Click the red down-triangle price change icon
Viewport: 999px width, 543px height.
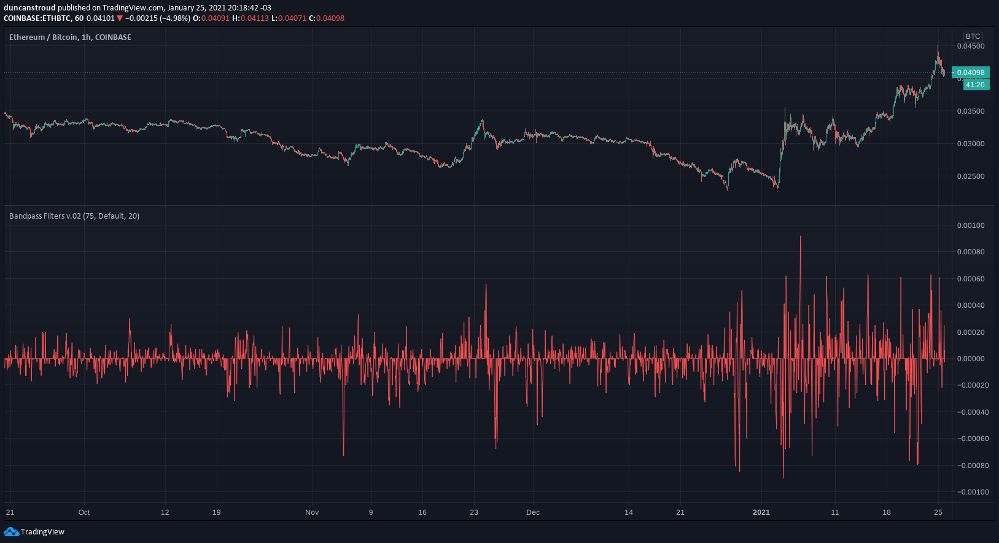(120, 18)
